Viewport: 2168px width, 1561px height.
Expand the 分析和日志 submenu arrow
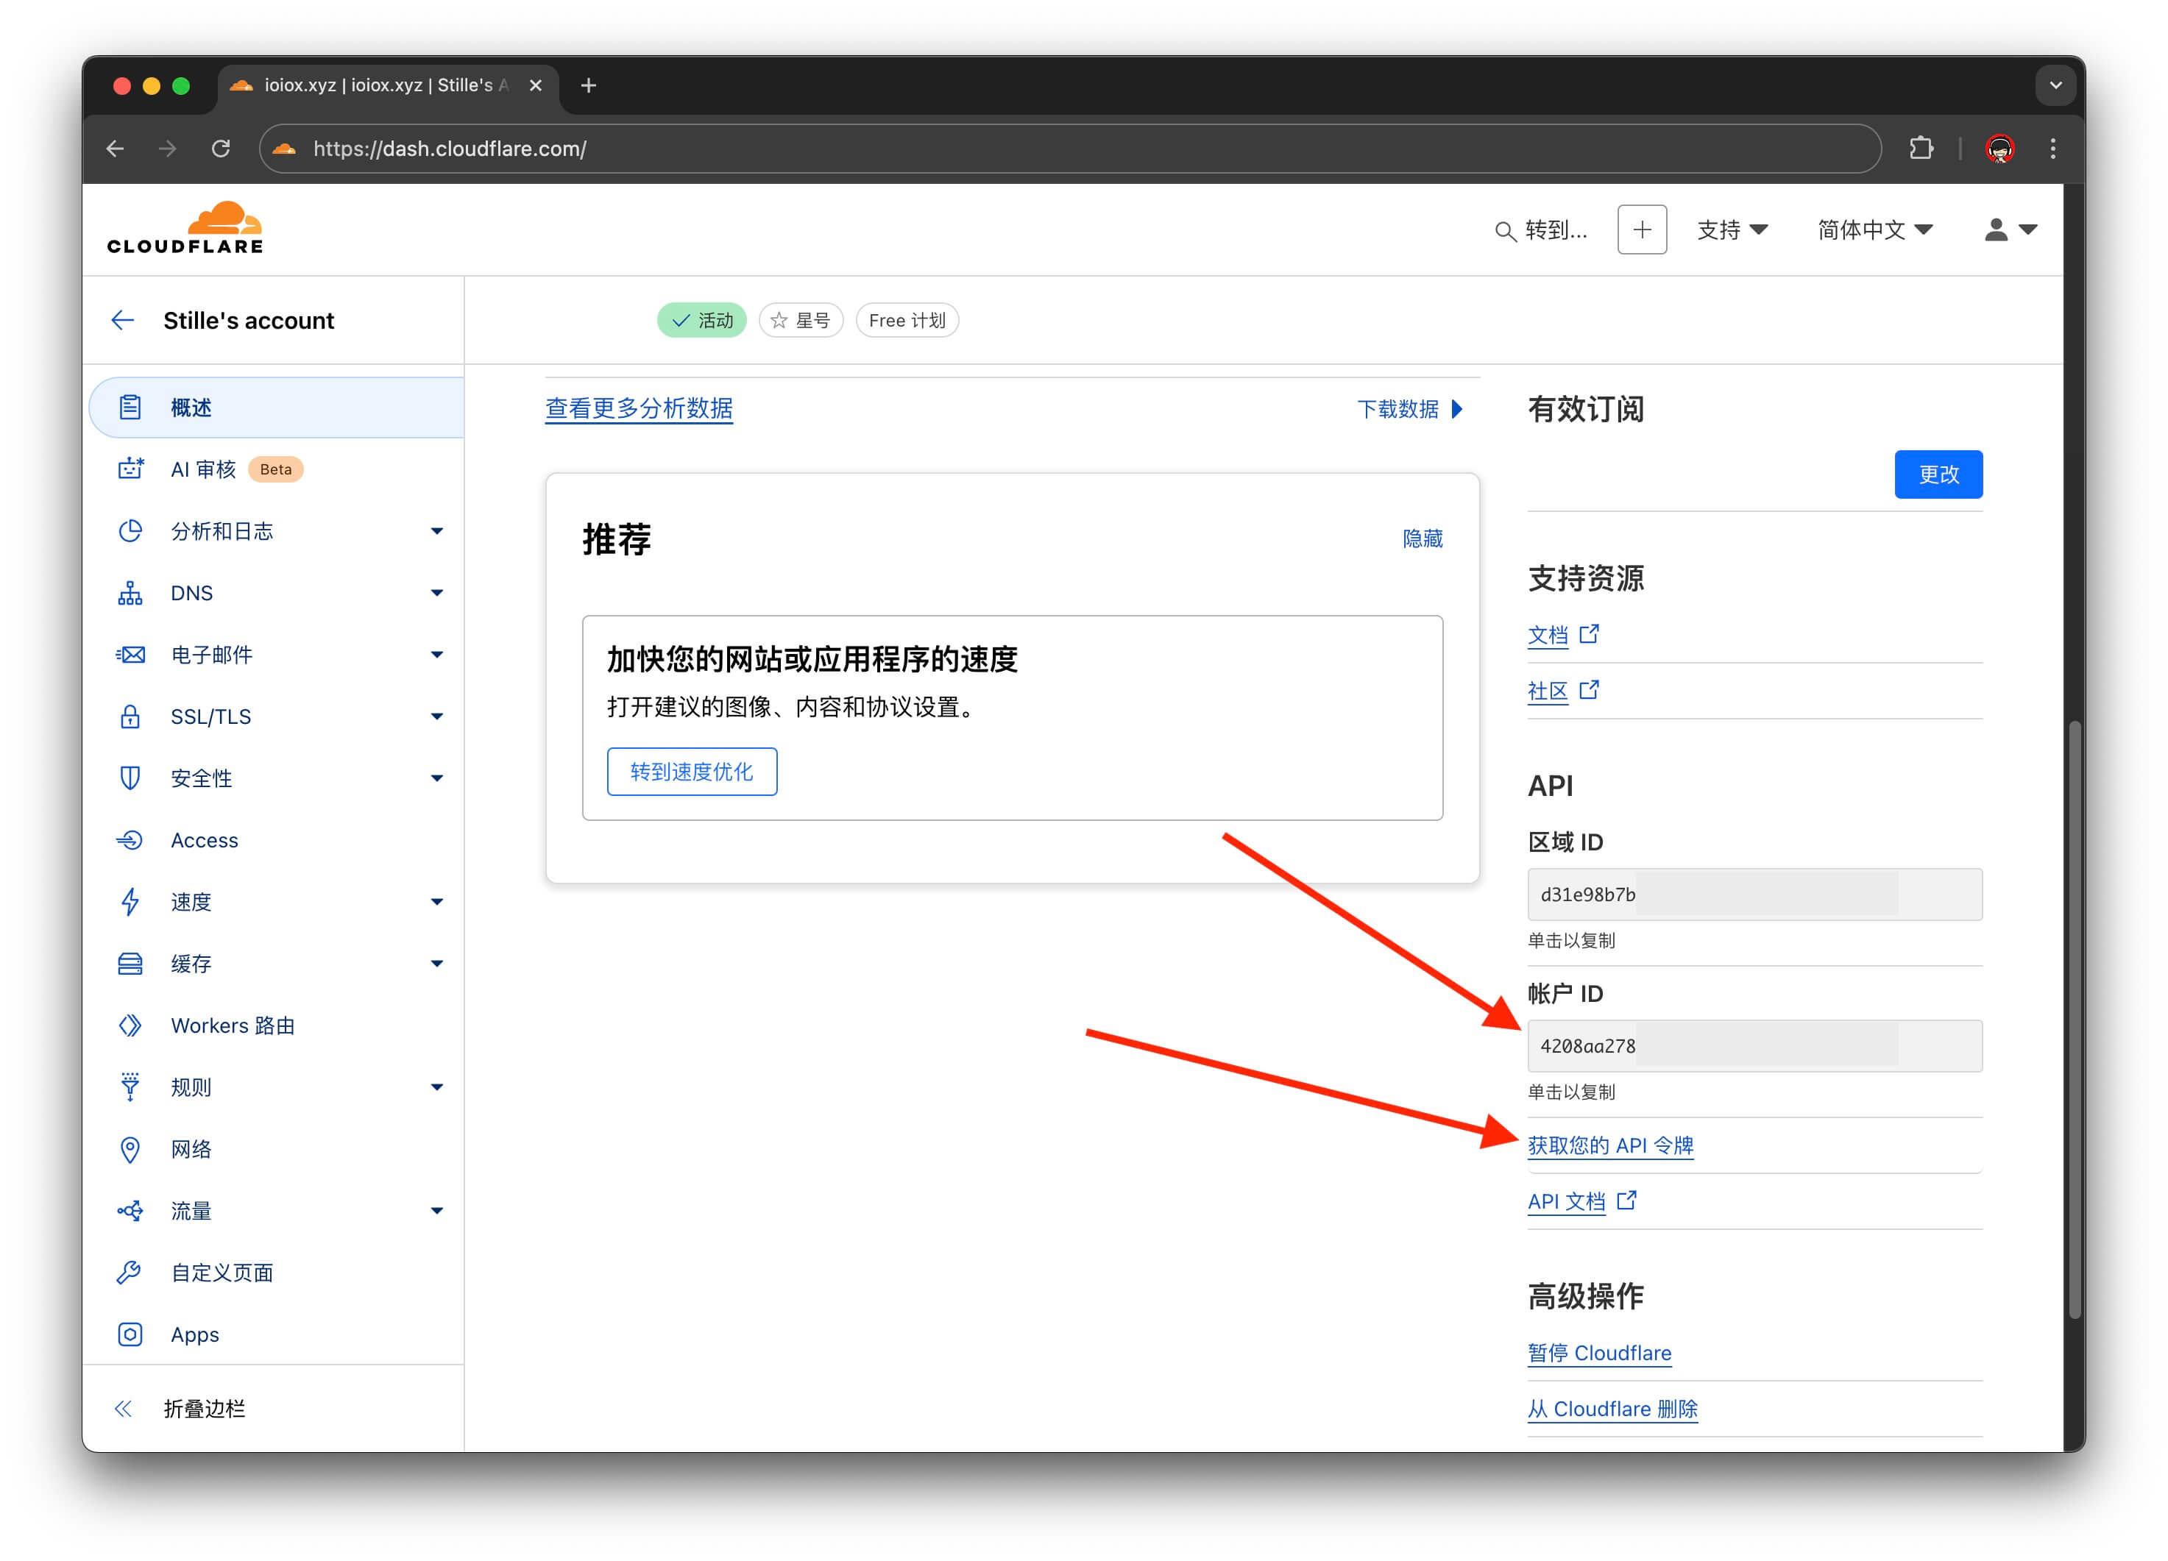tap(437, 531)
